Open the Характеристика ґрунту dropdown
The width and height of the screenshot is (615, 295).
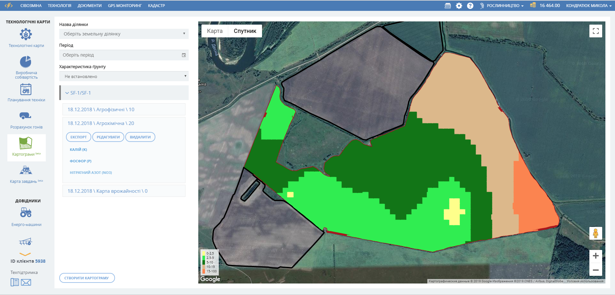(124, 76)
